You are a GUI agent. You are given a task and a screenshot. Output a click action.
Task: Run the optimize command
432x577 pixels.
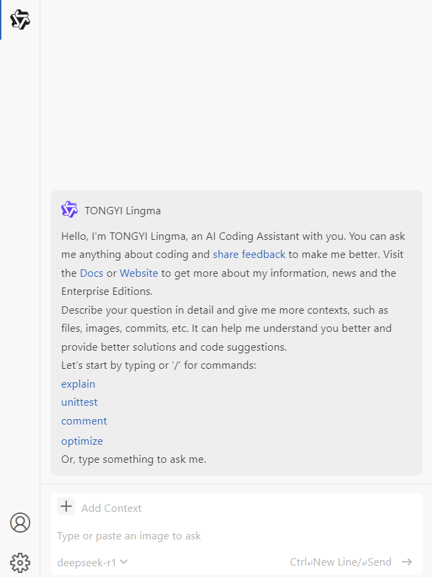click(x=82, y=441)
